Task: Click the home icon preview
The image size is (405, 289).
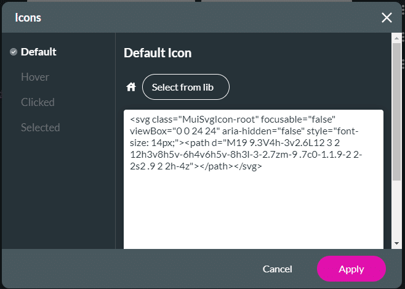Action: point(131,87)
